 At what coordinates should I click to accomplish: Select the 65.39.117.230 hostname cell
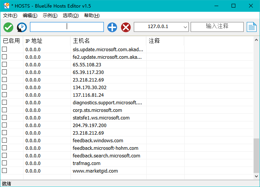click(88, 72)
